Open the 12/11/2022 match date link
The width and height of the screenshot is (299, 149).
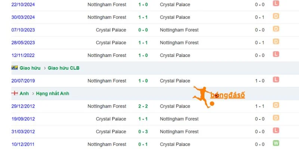coord(23,55)
